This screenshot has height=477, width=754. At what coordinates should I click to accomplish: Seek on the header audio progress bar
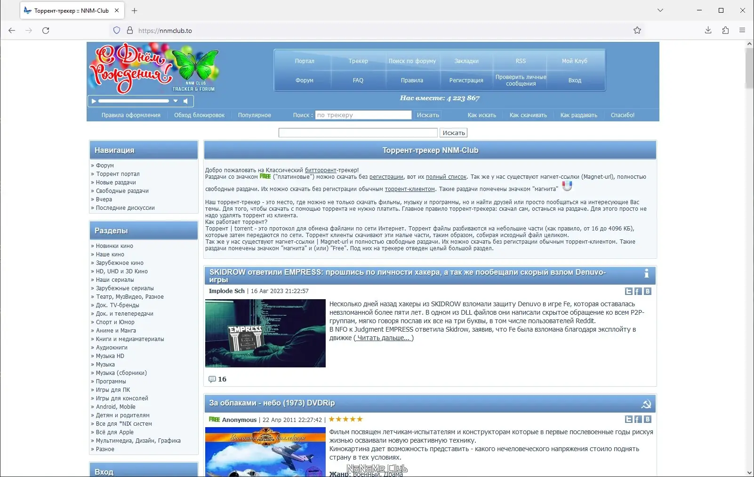(133, 101)
